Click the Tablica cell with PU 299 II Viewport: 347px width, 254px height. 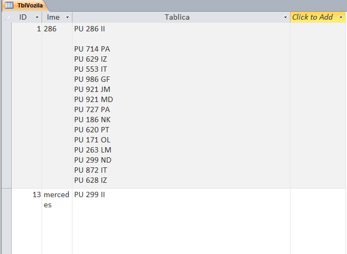coord(90,195)
